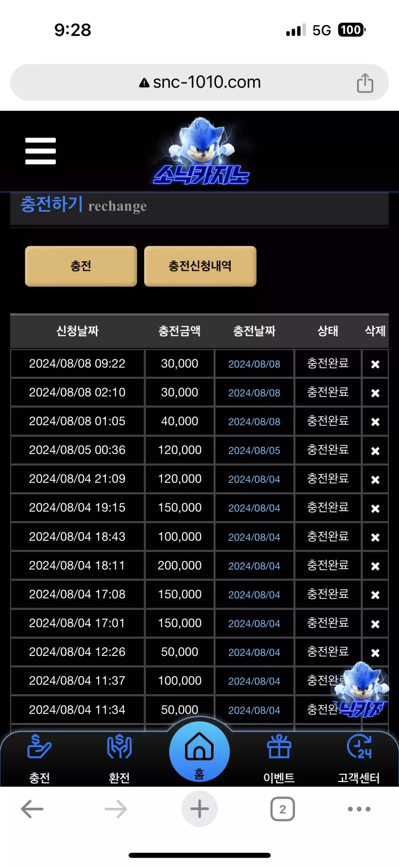Delete the 2024/08/04 12:26 charge record
Image resolution: width=399 pixels, height=866 pixels.
click(x=375, y=653)
